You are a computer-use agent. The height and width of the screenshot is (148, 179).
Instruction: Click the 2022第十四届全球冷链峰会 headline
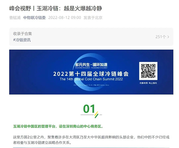[91, 74]
